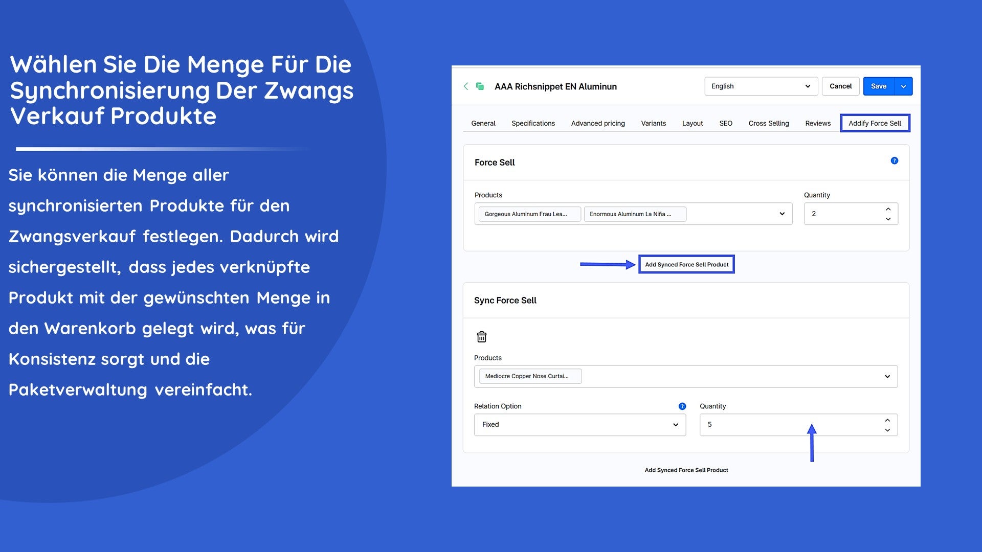Open the Cross Selling tab
Screen dimensions: 982x552
pyautogui.click(x=768, y=123)
